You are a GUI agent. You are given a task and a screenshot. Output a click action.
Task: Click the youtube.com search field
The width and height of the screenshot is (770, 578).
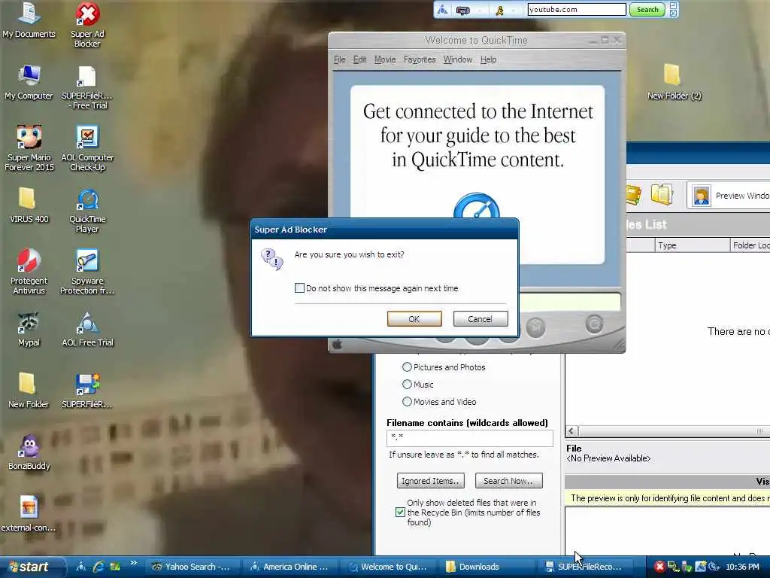point(577,9)
